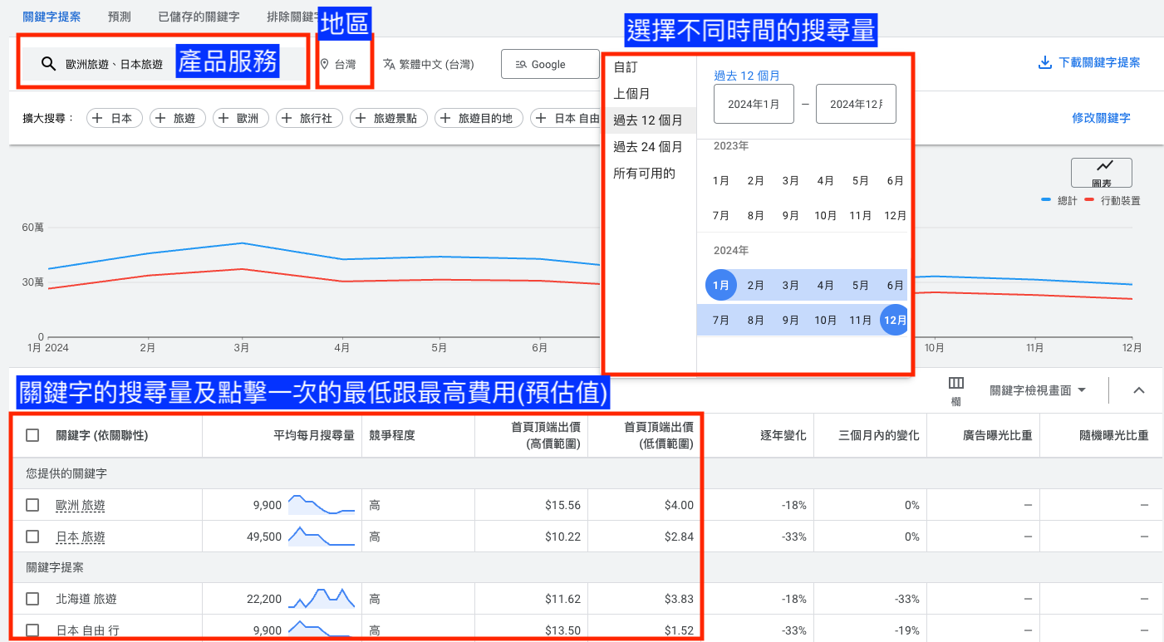
Task: Pick 10月 under 2023年 in calendar
Action: (x=825, y=215)
